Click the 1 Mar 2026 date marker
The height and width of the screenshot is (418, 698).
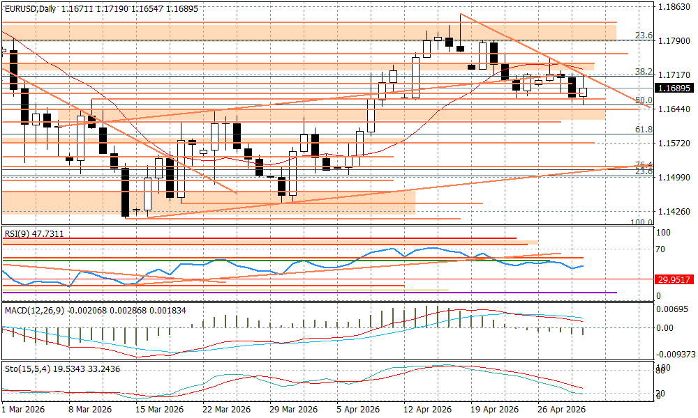tap(23, 410)
